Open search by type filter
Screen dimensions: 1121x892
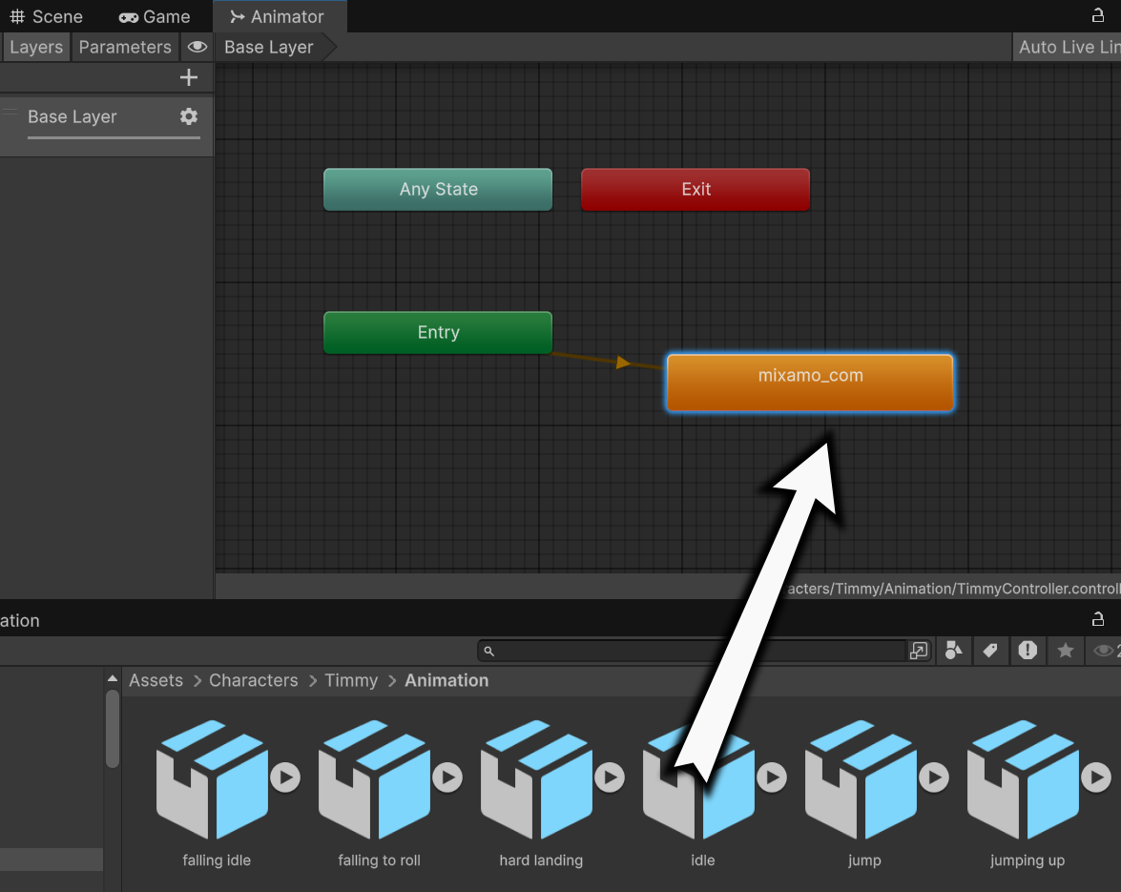(954, 651)
